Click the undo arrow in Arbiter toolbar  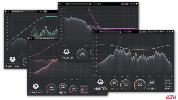(93, 32)
